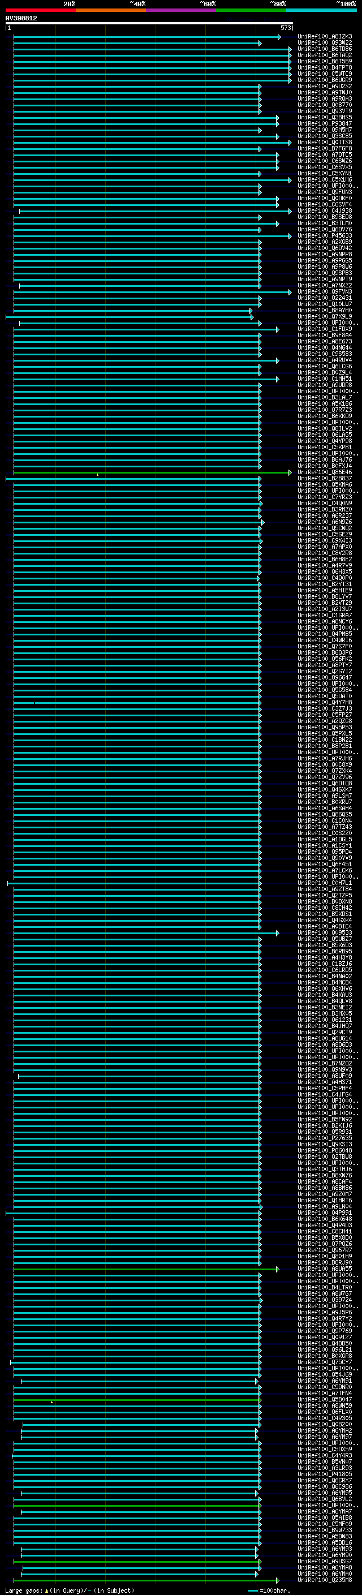Select the UniRef100_A7QTC5 label
The image size is (362, 1595).
point(325,156)
